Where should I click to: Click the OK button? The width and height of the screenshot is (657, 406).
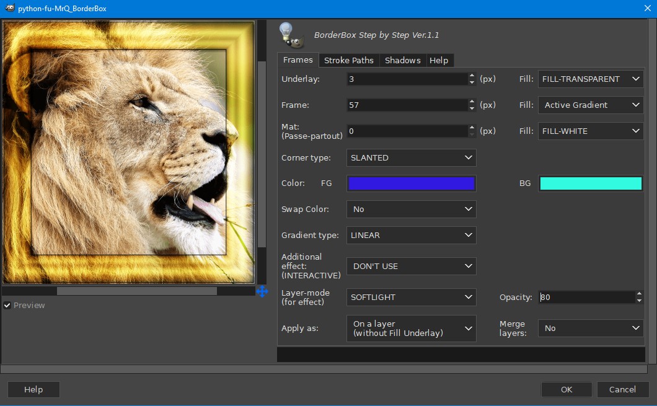pyautogui.click(x=567, y=390)
